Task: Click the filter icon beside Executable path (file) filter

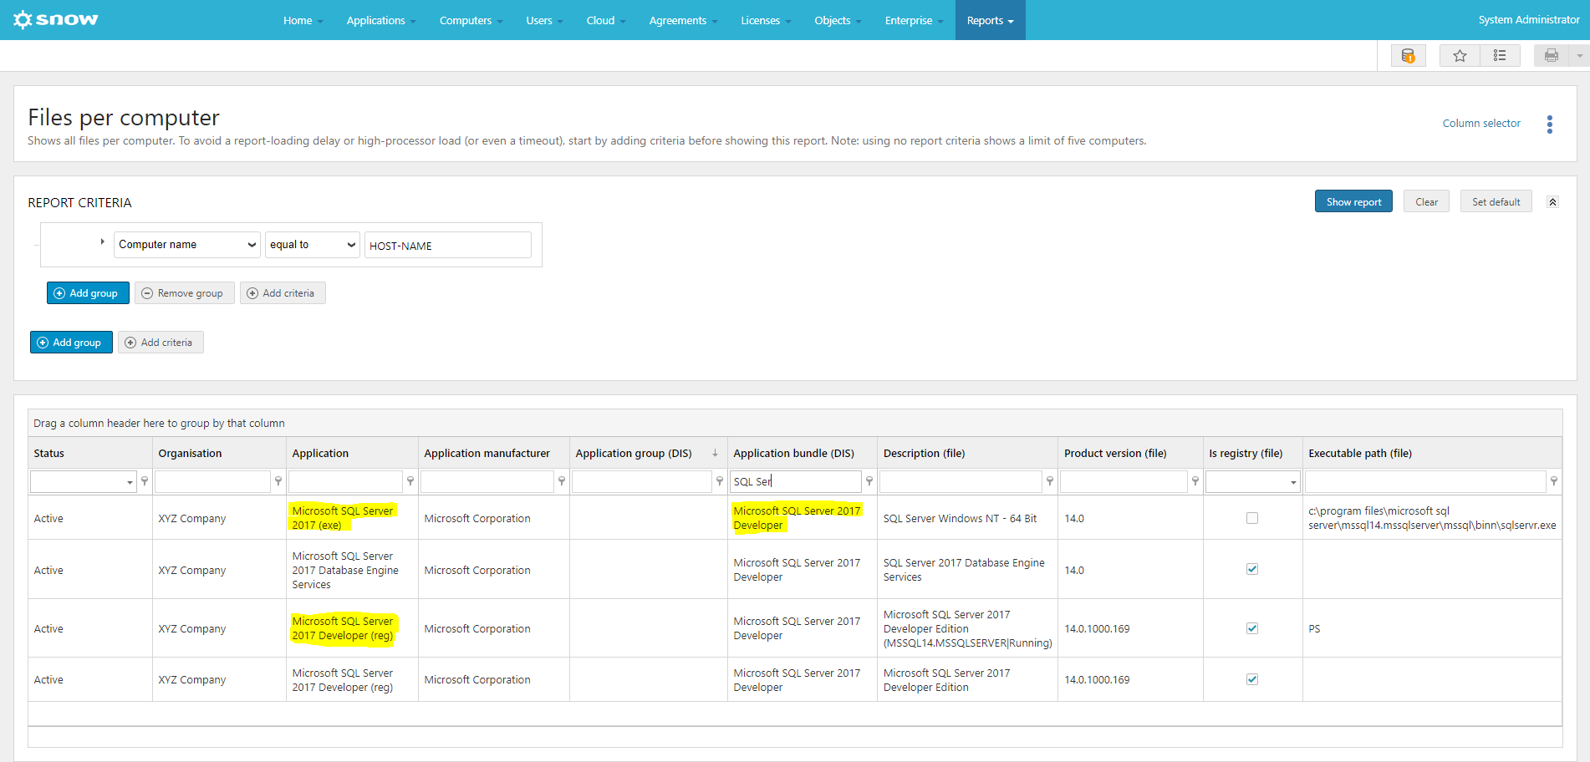Action: [x=1554, y=481]
